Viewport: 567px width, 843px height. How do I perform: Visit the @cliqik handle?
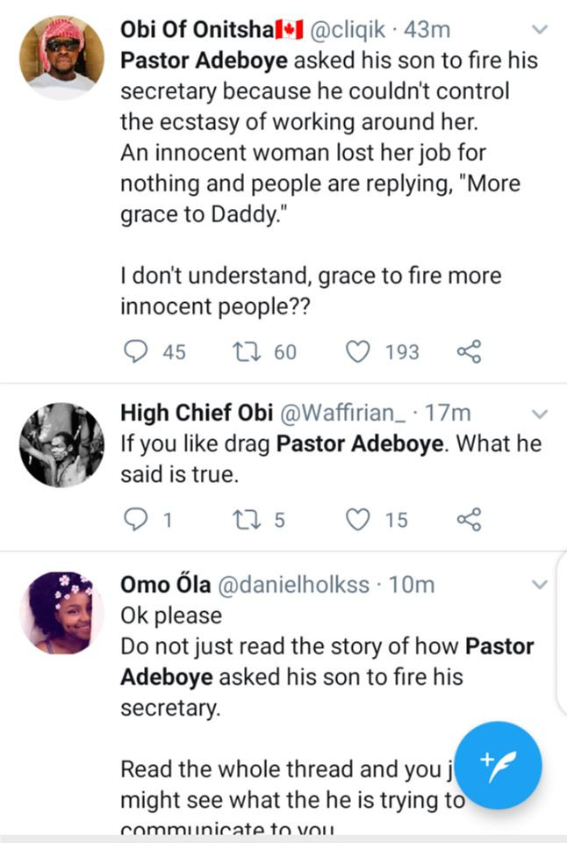tap(348, 30)
